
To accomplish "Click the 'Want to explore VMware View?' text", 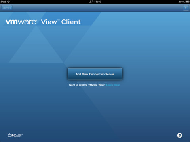I will [87, 85].
